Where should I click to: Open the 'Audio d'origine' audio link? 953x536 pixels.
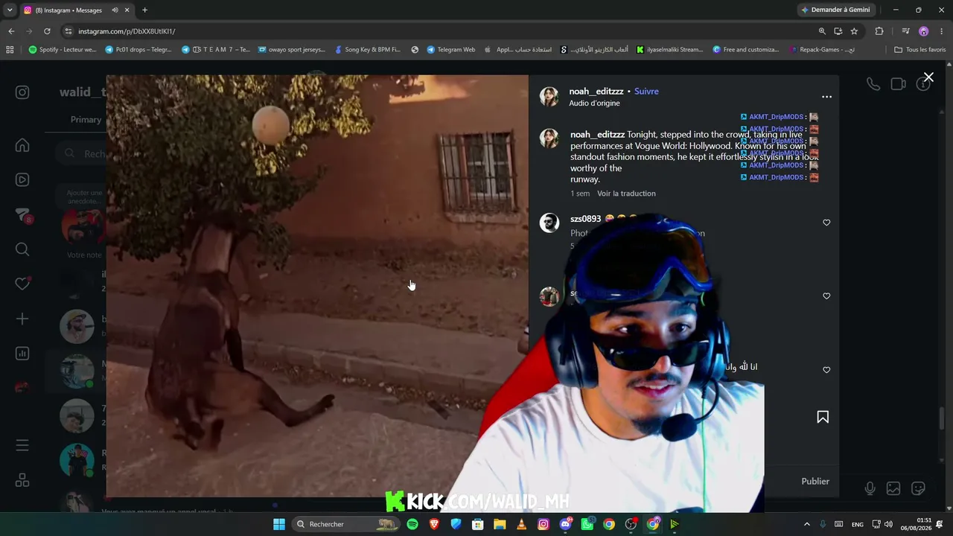point(594,103)
